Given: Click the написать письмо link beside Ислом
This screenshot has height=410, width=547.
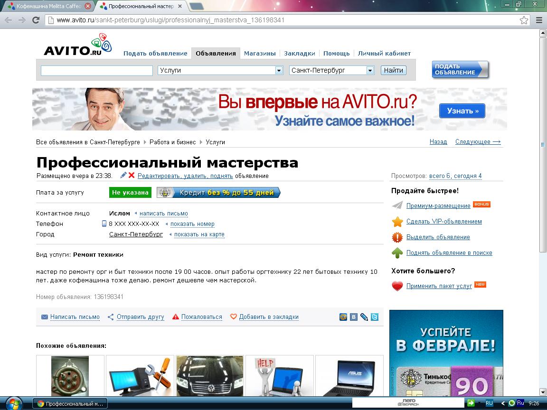Looking at the screenshot, I should click(x=164, y=214).
